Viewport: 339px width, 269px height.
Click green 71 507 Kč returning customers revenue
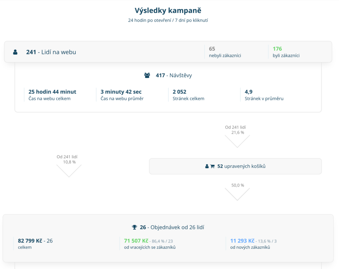click(x=136, y=241)
